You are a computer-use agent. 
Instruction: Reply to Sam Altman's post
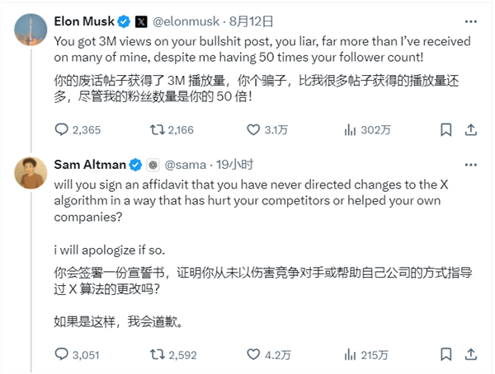tap(62, 354)
